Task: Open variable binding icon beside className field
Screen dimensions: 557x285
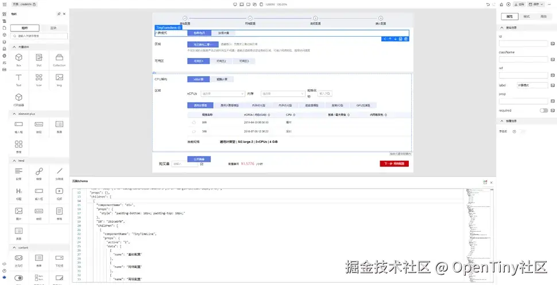Action: point(552,60)
